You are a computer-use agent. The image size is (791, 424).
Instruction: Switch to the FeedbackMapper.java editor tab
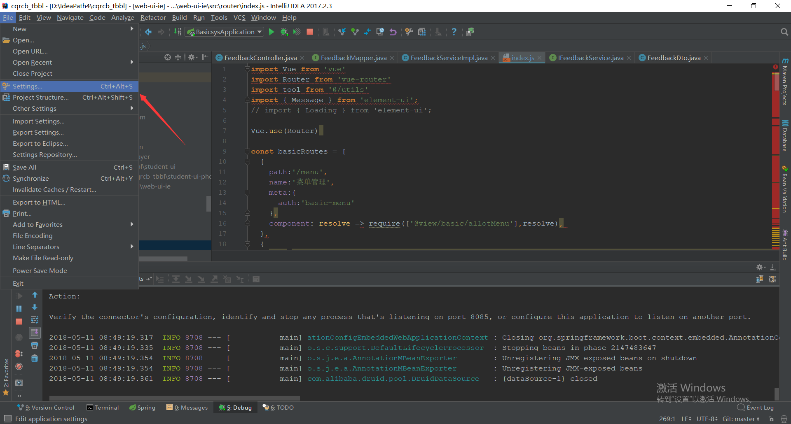[x=353, y=58]
